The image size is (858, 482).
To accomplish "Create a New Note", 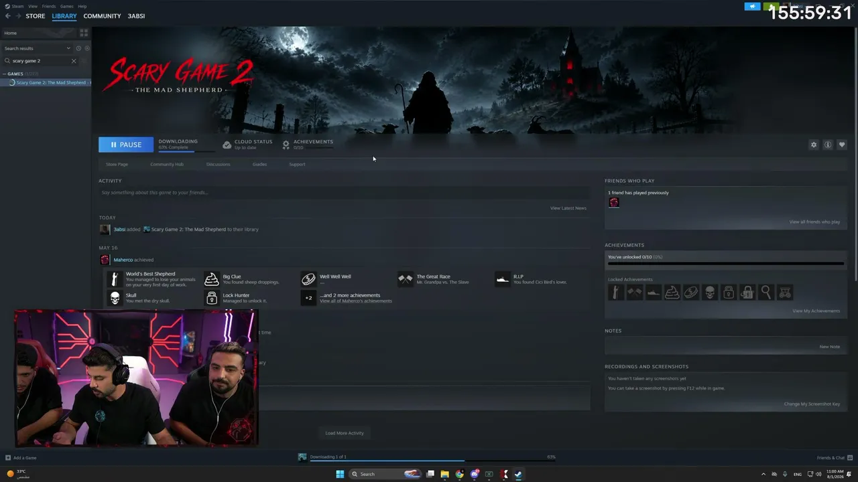I will pos(829,347).
